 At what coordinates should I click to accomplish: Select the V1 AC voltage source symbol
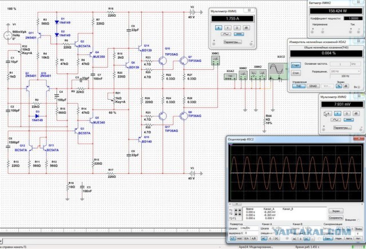8,35
